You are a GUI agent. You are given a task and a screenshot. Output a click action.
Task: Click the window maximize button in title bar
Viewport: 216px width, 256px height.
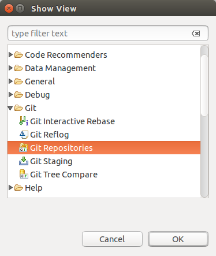[20, 9]
